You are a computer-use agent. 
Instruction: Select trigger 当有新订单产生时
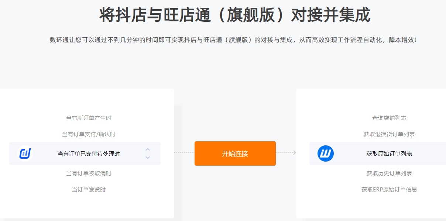click(89, 118)
